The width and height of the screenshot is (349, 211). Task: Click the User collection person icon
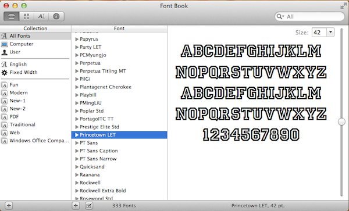pyautogui.click(x=4, y=52)
